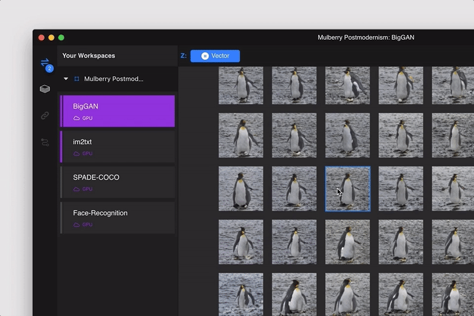474x316 pixels.
Task: Collapse the Mulberry Postmod... workspace triangle
Action: [x=66, y=79]
